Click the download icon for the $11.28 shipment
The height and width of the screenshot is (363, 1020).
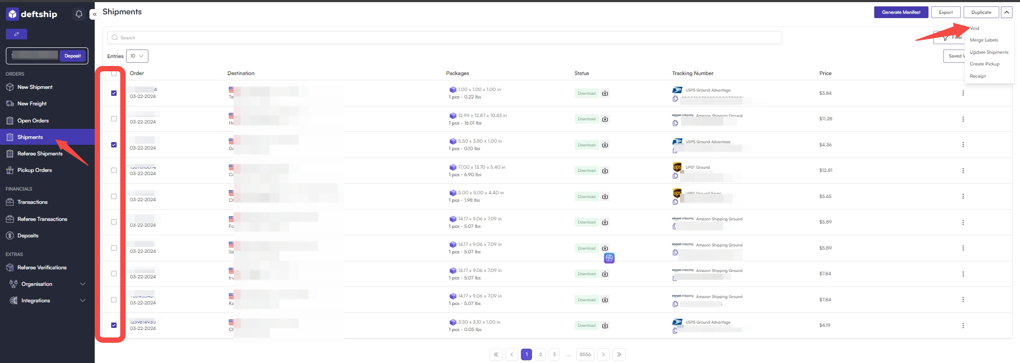pos(605,119)
